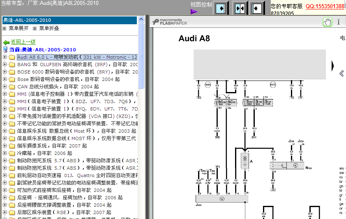This screenshot has width=346, height=219.
Task: Click the 返回上一级 link
Action: click(23, 42)
